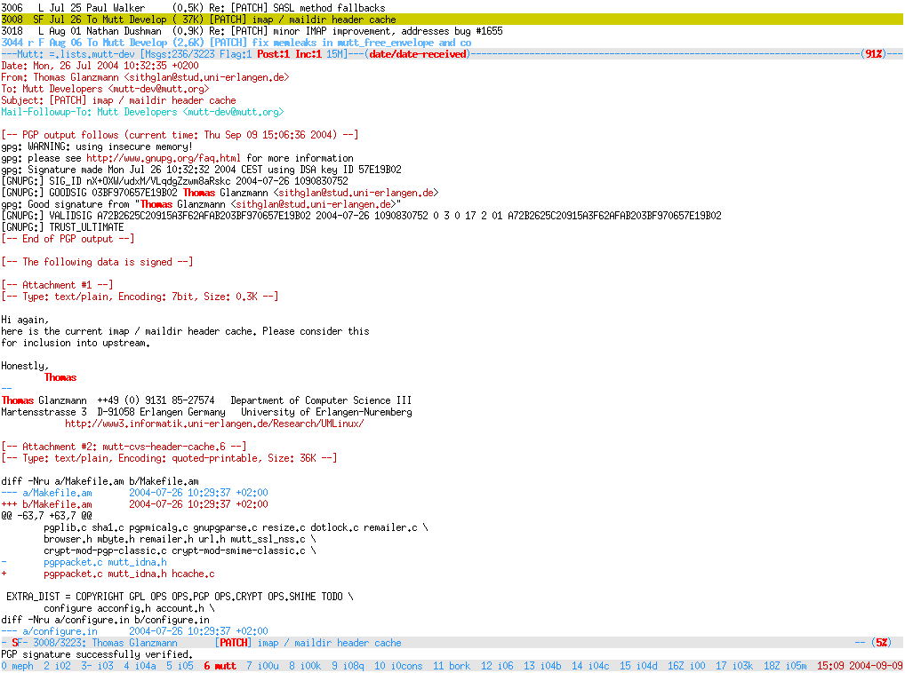Image resolution: width=905 pixels, height=673 pixels.
Task: Open the informatik.uni-erlangen.de UMLinux URL
Action: tap(214, 424)
